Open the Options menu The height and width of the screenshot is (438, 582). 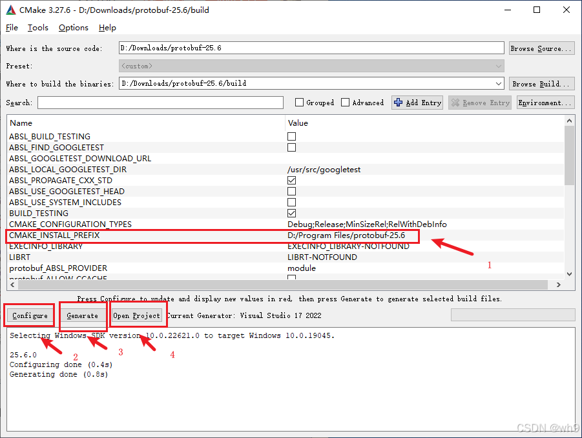pos(73,28)
